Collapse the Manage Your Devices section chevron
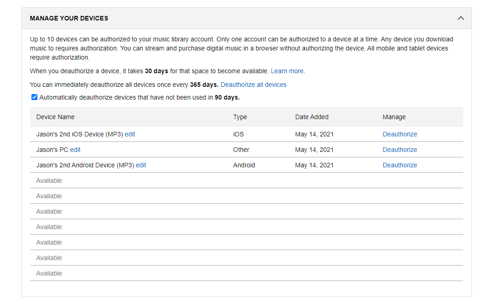The height and width of the screenshot is (301, 491). click(460, 18)
